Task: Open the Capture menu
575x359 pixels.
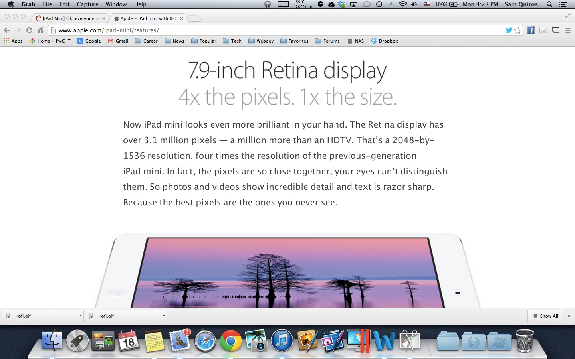Action: tap(88, 4)
